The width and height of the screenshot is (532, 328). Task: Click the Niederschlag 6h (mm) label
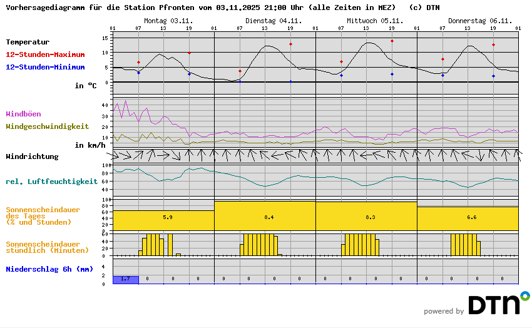[49, 269]
